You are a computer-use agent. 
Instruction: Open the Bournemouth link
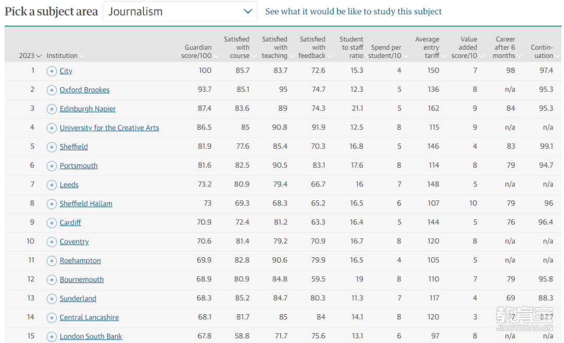click(x=81, y=279)
